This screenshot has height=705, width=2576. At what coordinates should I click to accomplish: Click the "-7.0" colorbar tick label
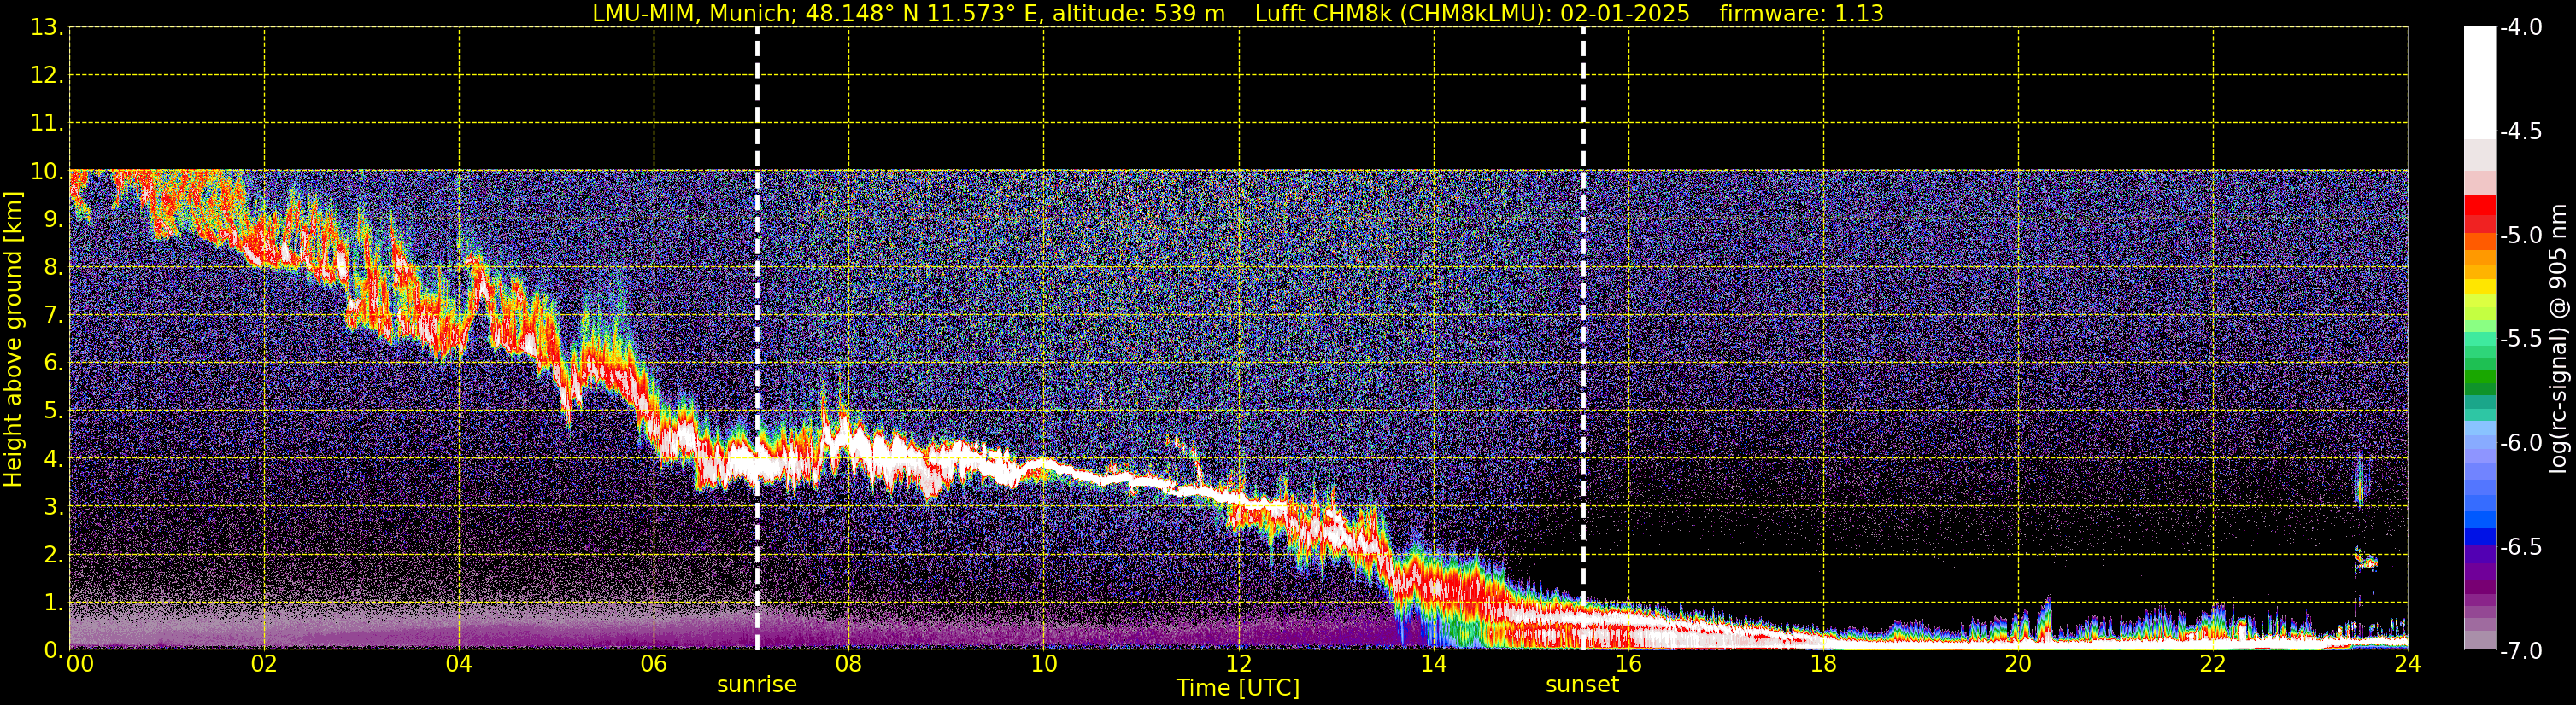(2520, 651)
